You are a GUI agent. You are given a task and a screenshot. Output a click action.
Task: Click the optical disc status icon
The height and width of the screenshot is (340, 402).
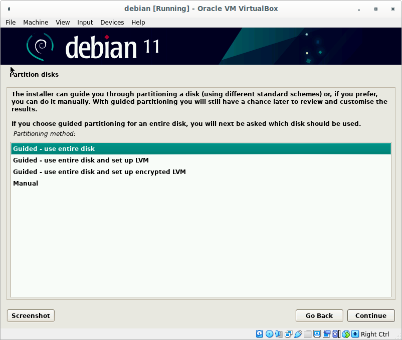point(269,334)
